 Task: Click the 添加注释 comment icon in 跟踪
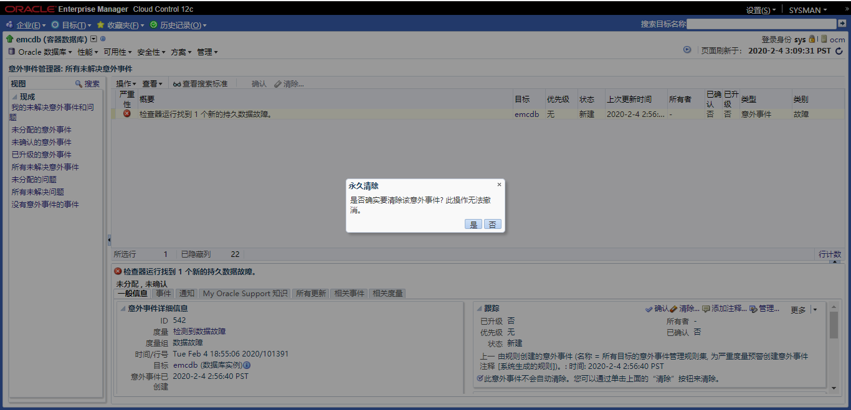[706, 309]
